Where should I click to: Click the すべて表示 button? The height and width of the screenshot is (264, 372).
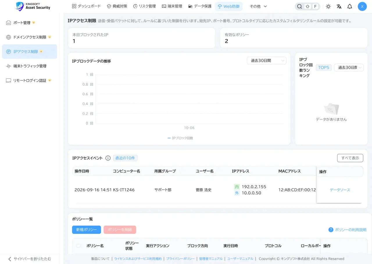tap(350, 158)
